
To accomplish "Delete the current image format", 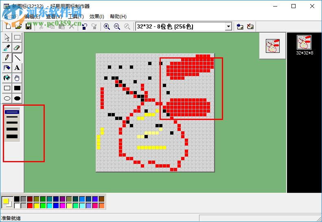I will click(250, 26).
